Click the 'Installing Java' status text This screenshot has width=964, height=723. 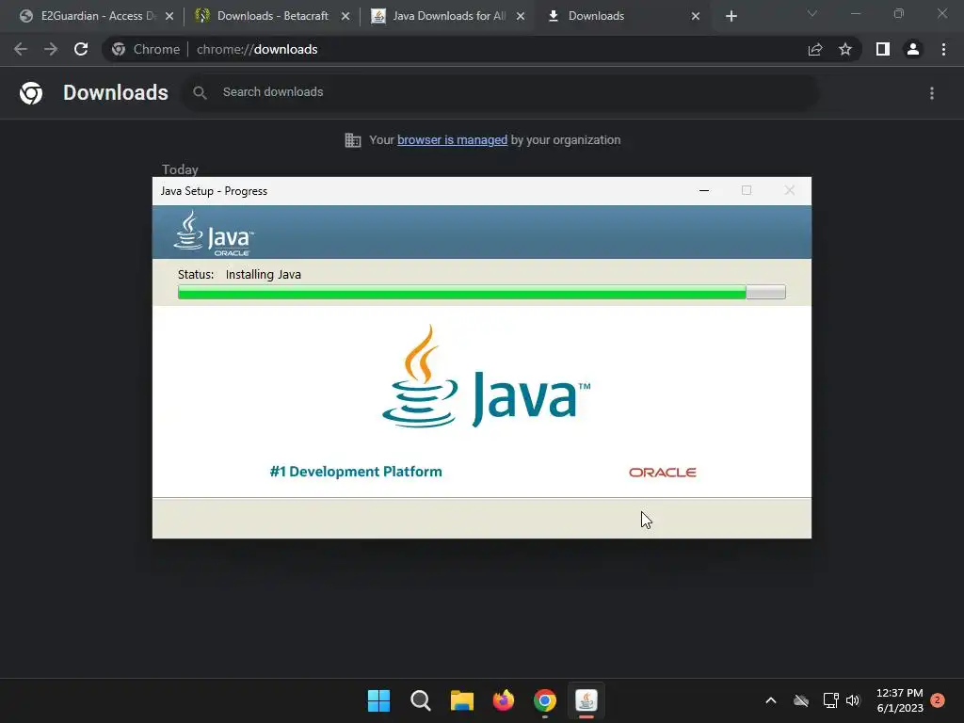[x=264, y=275]
